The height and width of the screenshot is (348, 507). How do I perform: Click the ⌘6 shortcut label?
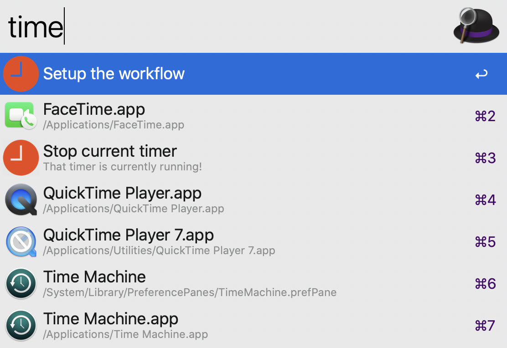[x=485, y=284]
